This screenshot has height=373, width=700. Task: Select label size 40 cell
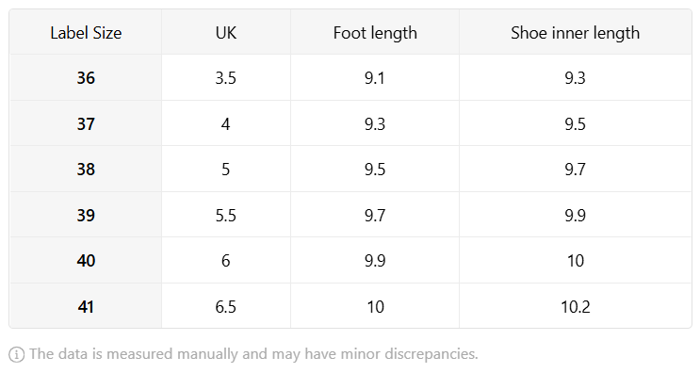tap(86, 261)
